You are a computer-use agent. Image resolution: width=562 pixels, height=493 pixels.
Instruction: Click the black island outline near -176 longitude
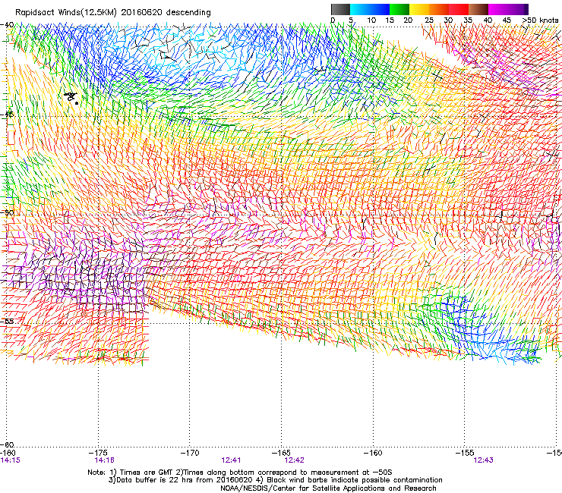tap(71, 98)
